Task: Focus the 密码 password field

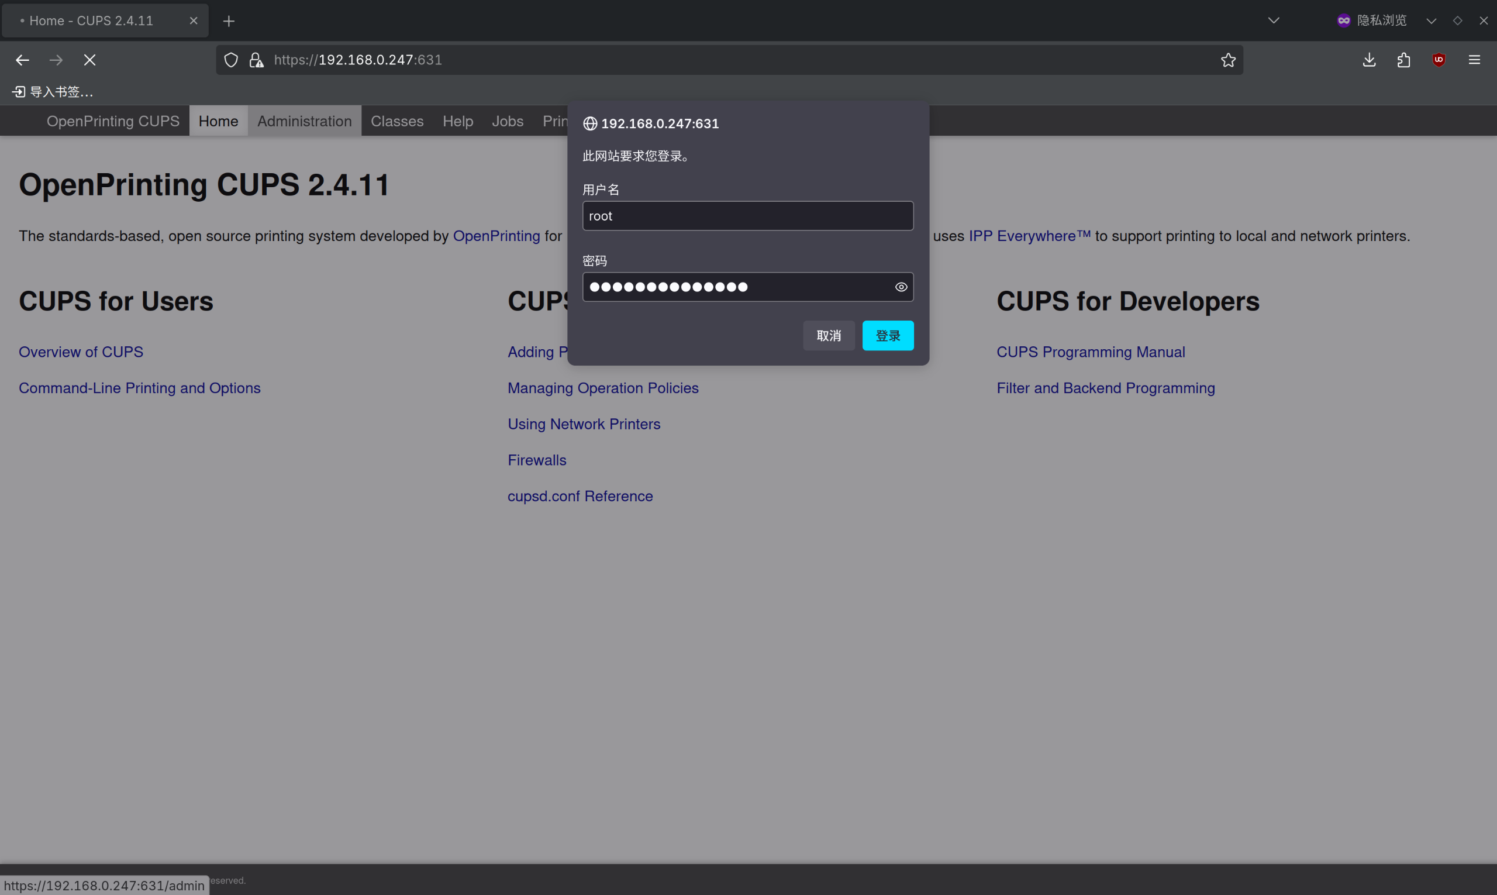Action: pyautogui.click(x=747, y=287)
